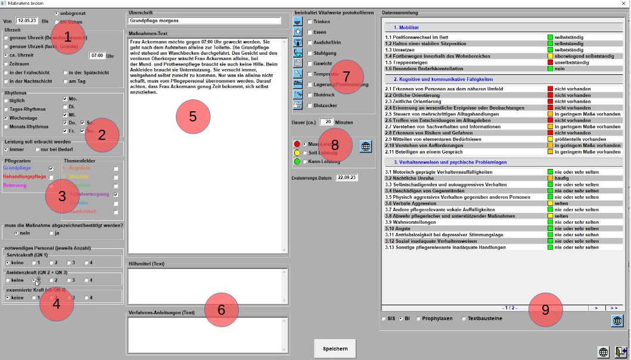Select row '1.5 Treppensteigen'
Viewport: 631px width, 360px height.
tap(503, 62)
